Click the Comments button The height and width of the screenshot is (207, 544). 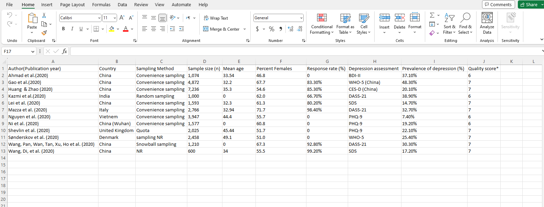click(498, 4)
